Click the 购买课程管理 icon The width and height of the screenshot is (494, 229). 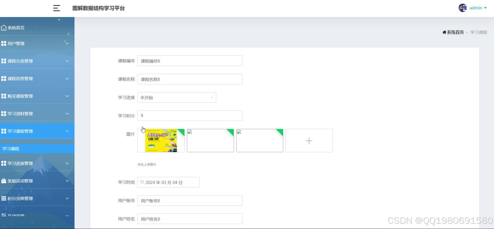coord(4,96)
